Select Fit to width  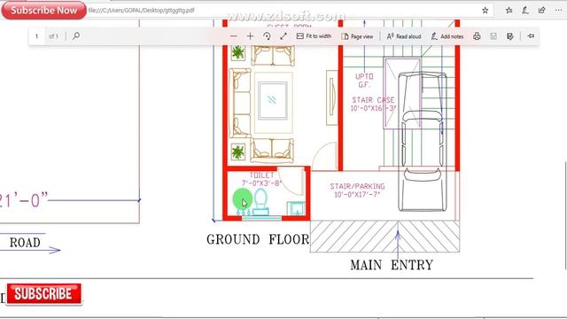pos(314,36)
